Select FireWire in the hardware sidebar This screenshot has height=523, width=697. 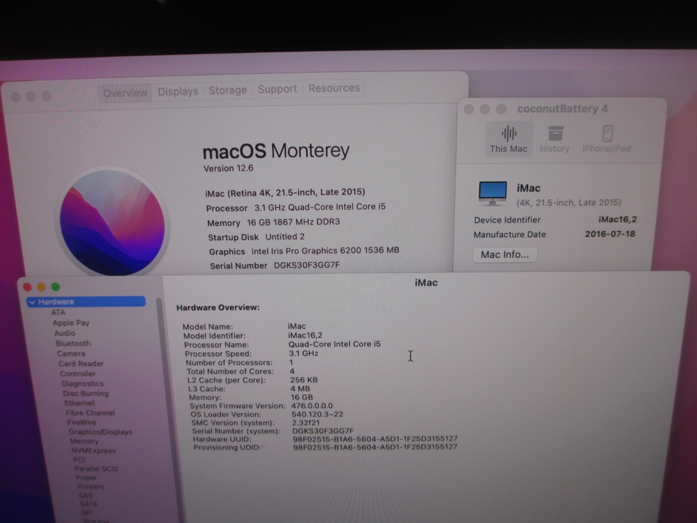pos(81,422)
